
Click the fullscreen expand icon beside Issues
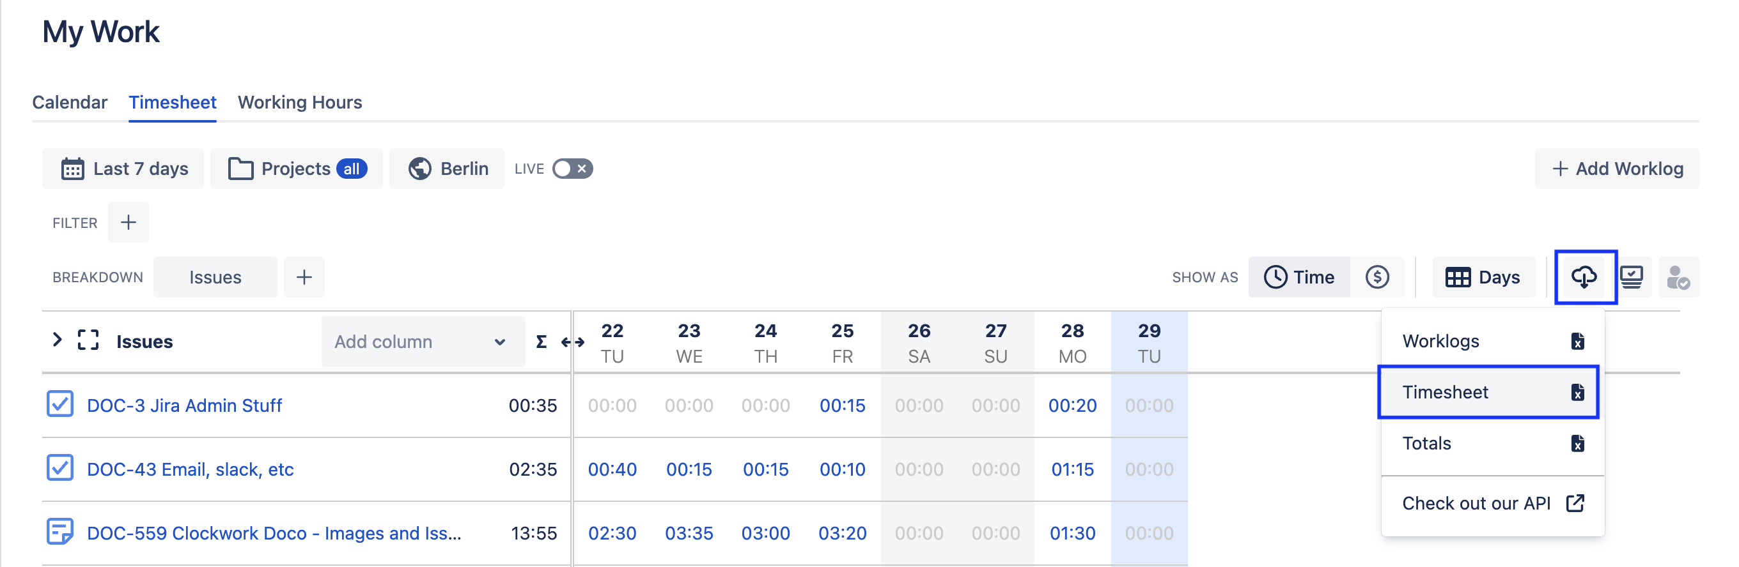(x=88, y=340)
